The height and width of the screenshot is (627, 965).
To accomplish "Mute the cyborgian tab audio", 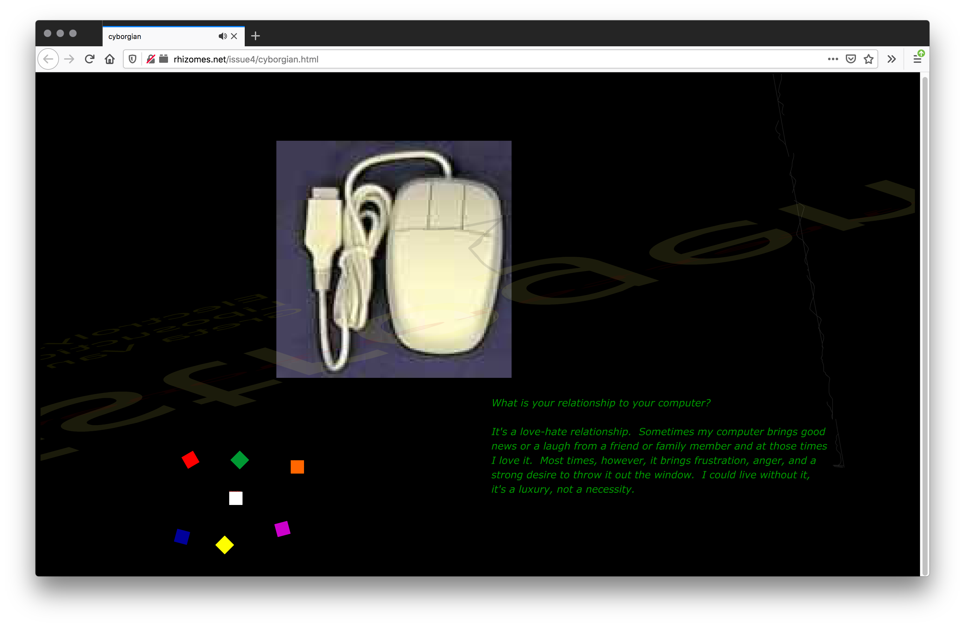I will 222,36.
